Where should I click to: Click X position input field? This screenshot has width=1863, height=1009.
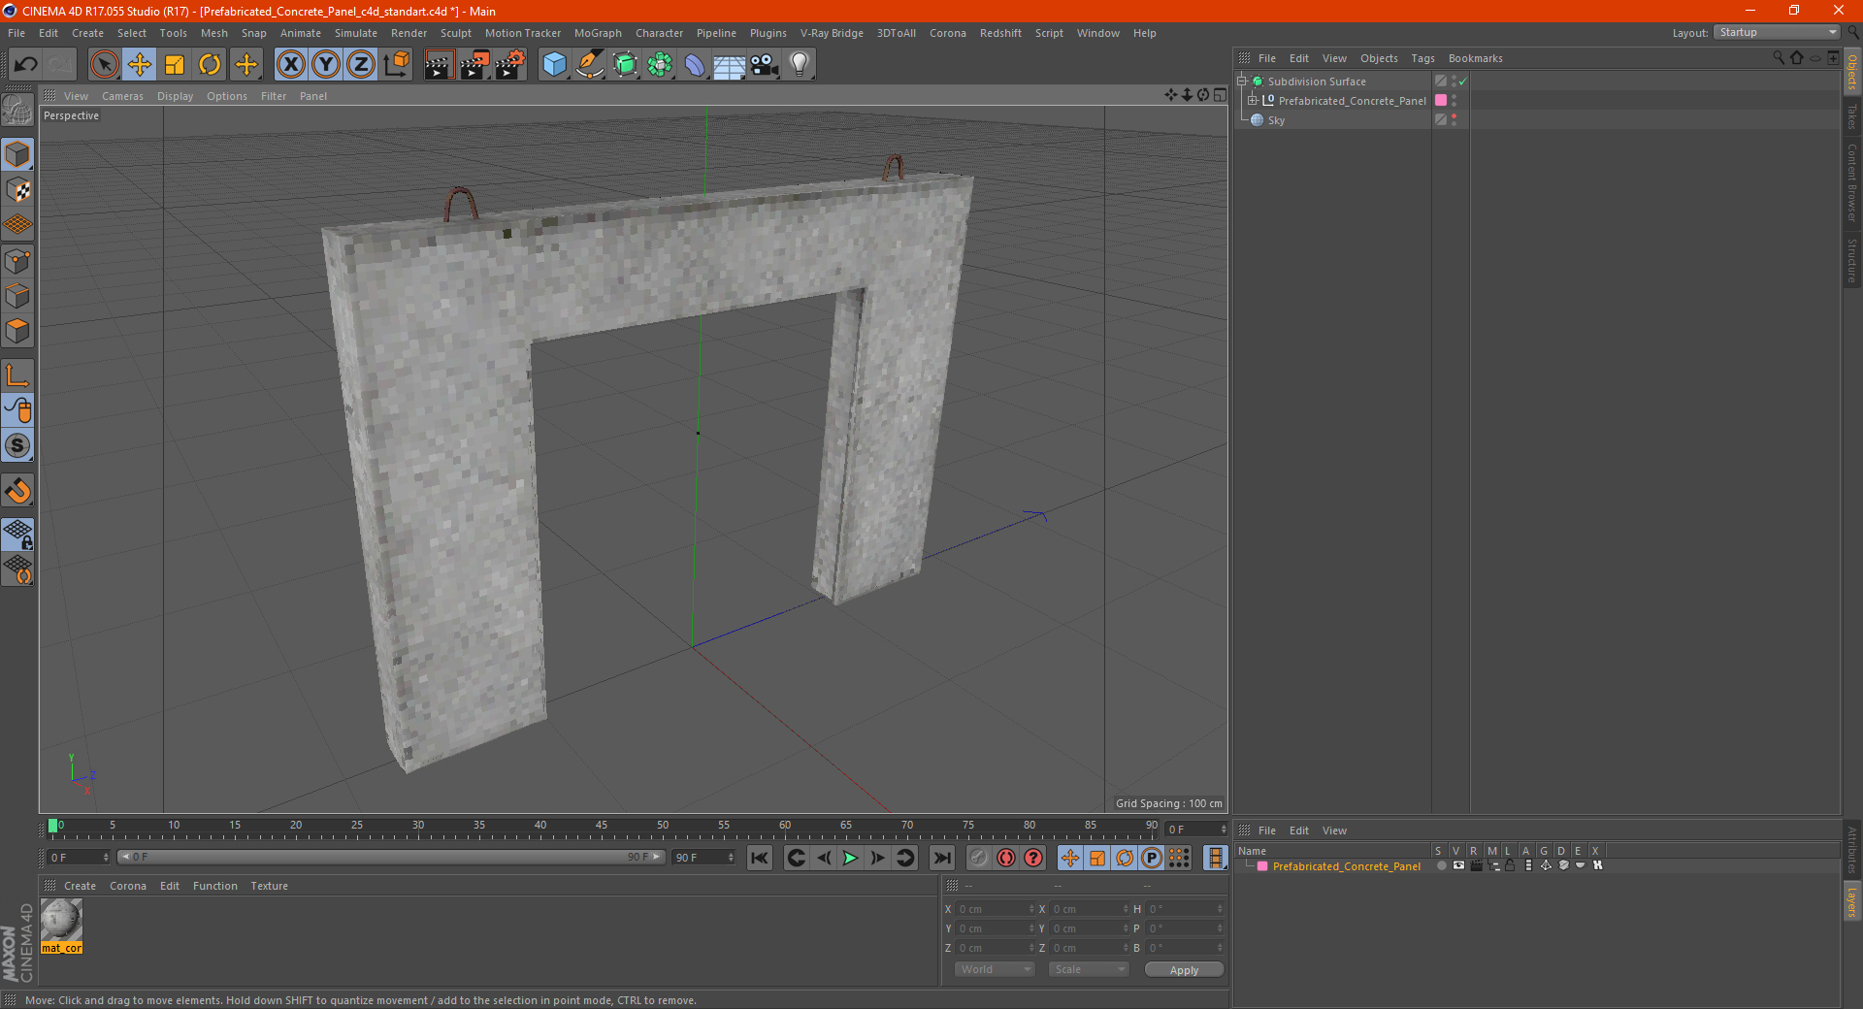pos(997,909)
